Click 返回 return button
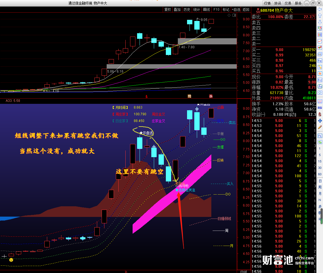The width and height of the screenshot is (323, 273). click(x=246, y=9)
